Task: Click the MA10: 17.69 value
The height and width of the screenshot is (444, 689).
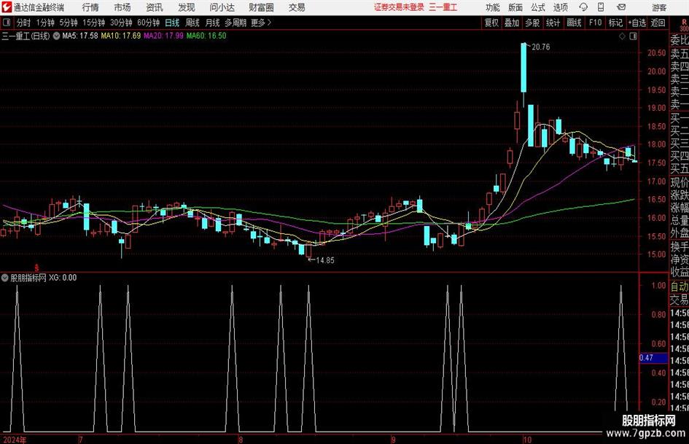Action: coord(121,36)
